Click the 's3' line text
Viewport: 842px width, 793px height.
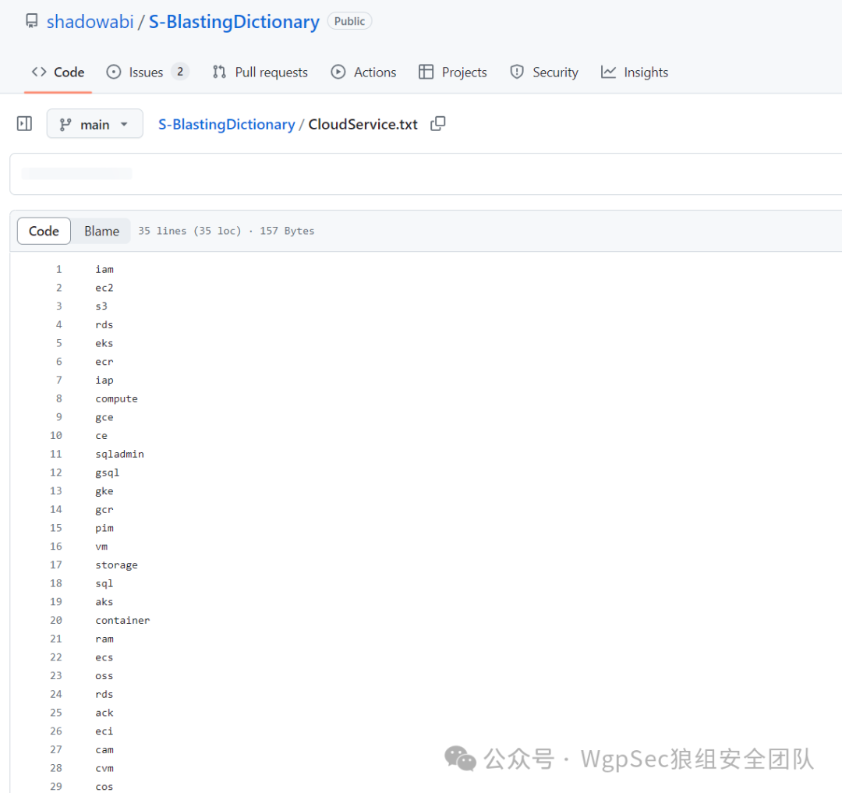[x=101, y=306]
